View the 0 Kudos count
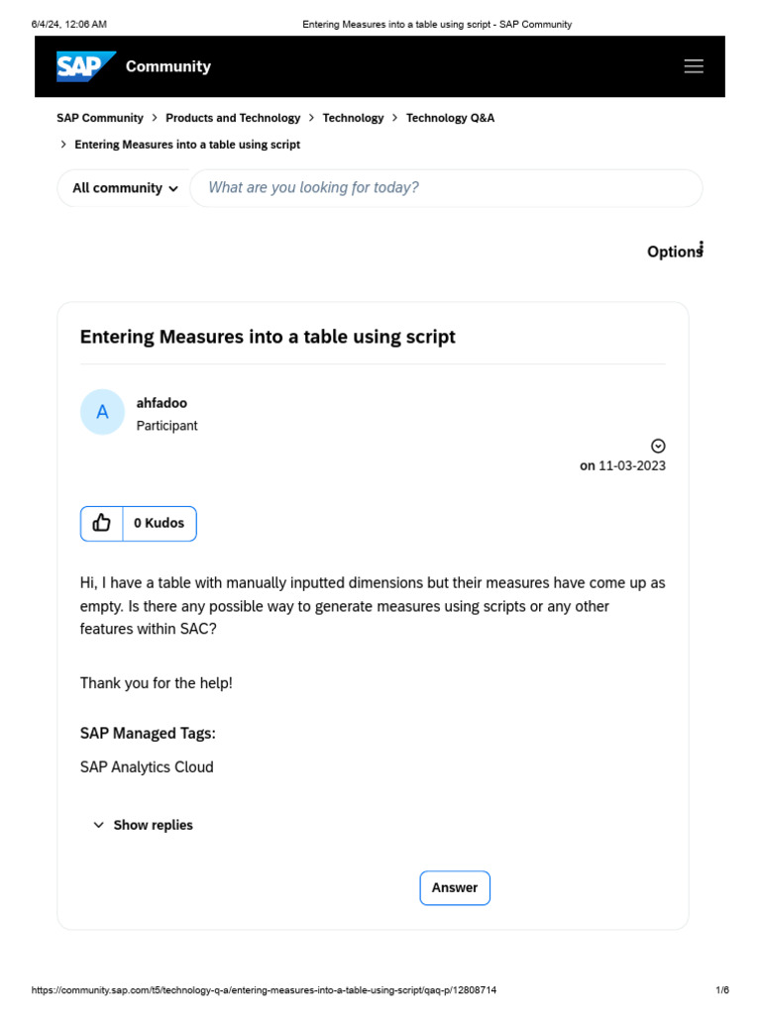The width and height of the screenshot is (761, 1014). click(159, 523)
